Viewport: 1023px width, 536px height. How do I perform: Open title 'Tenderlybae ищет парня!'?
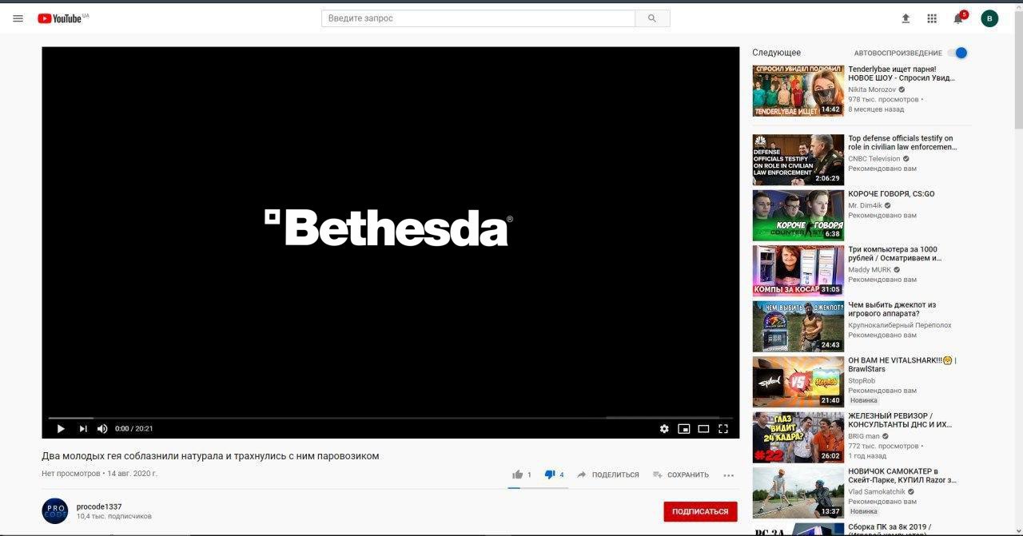[x=902, y=73]
